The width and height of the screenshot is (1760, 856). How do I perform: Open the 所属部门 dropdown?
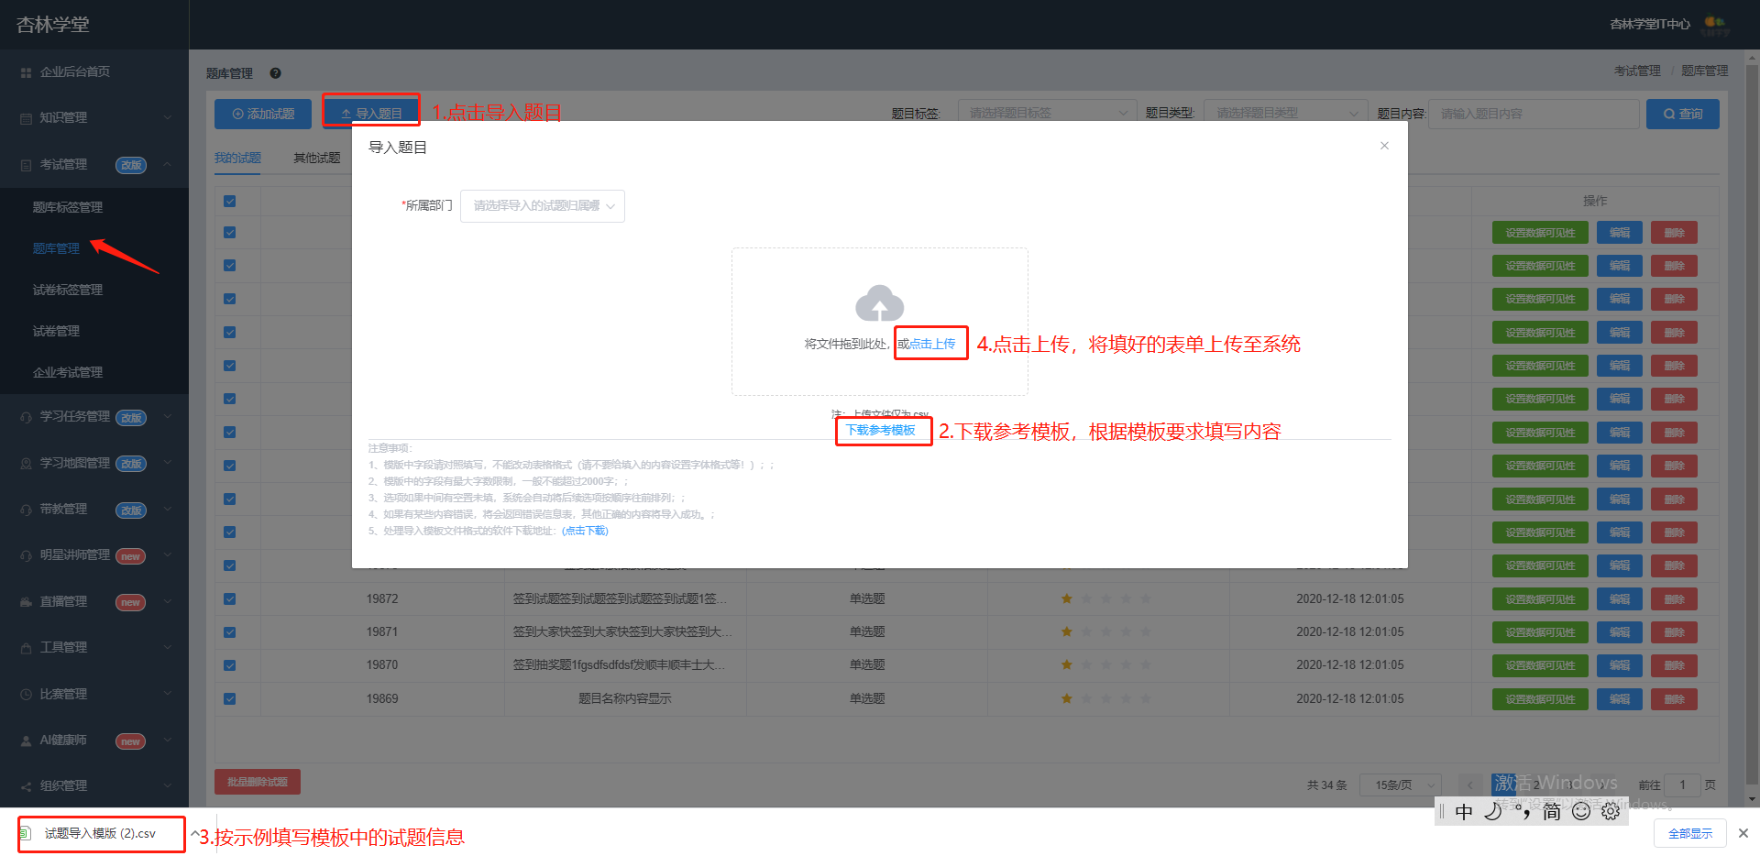(x=543, y=206)
